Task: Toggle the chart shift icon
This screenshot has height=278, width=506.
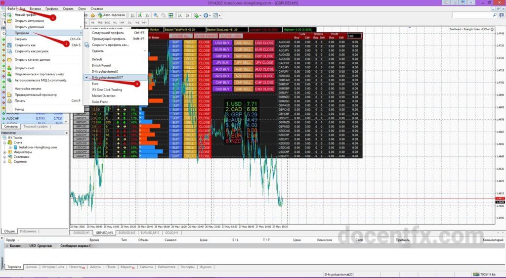Action: 187,15
